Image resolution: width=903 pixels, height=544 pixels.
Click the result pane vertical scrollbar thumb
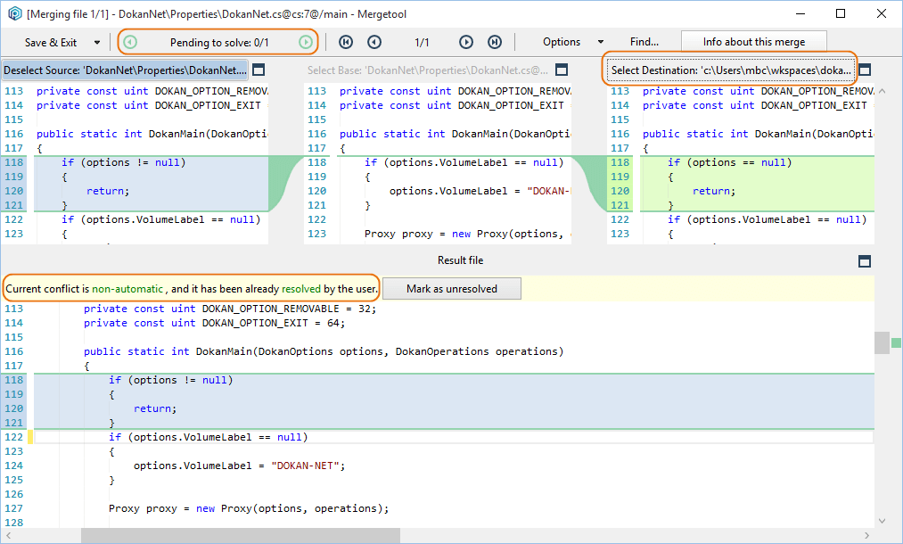(x=882, y=342)
